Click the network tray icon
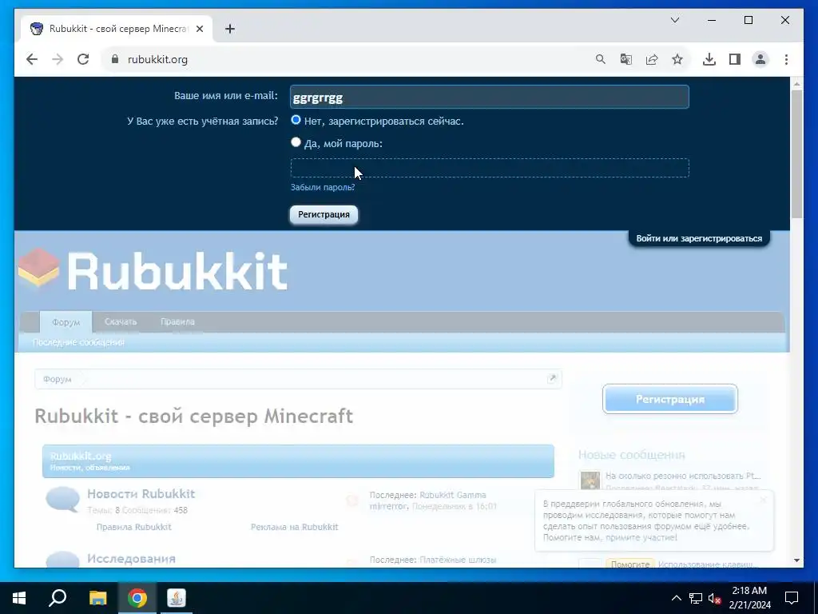The height and width of the screenshot is (614, 818). 696,598
